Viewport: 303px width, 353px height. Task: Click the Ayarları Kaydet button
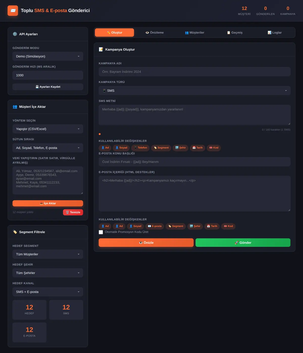(48, 87)
